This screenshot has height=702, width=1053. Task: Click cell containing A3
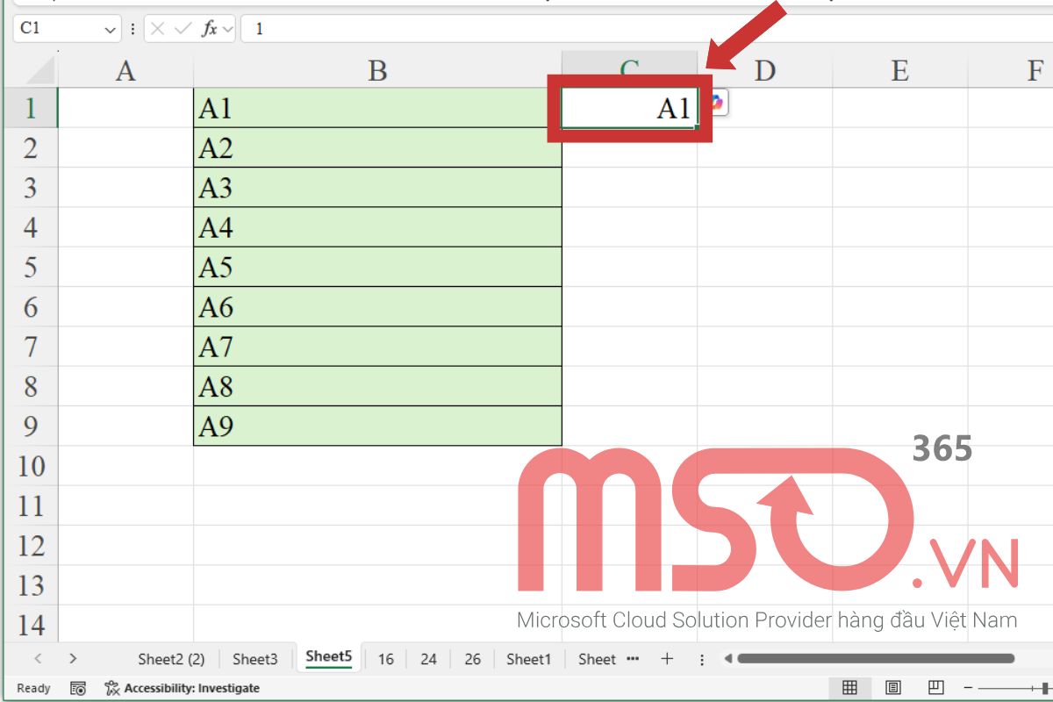tap(377, 187)
